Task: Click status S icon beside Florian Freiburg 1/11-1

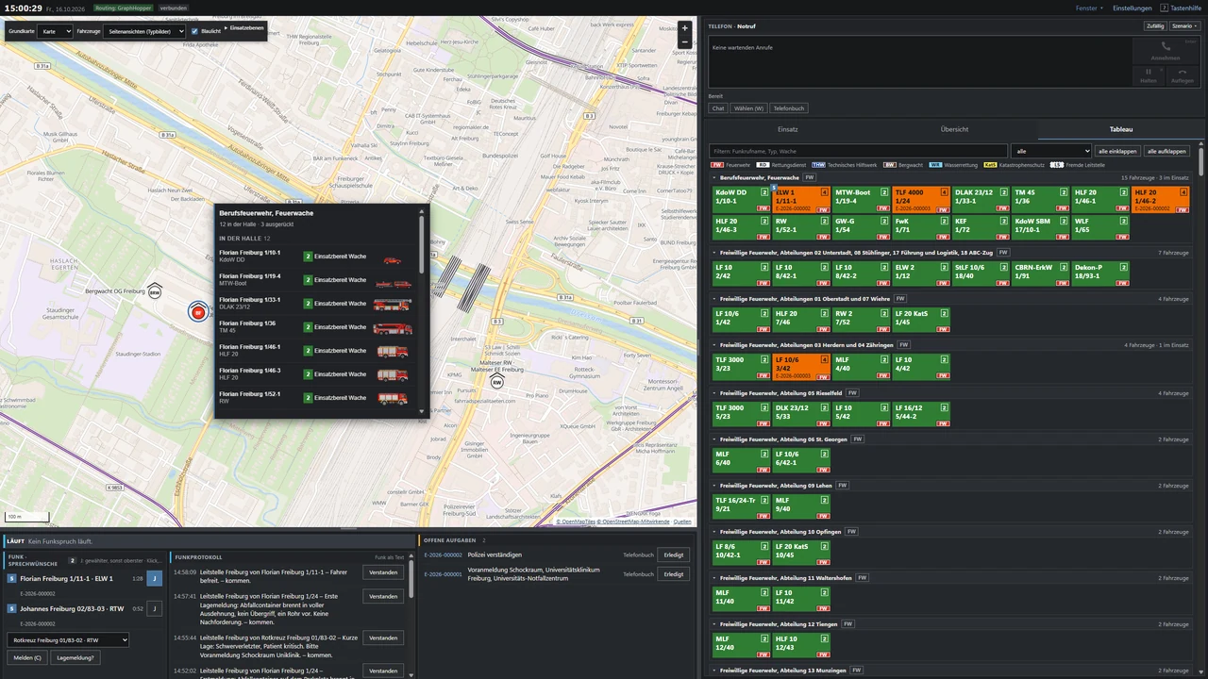Action: tap(11, 578)
